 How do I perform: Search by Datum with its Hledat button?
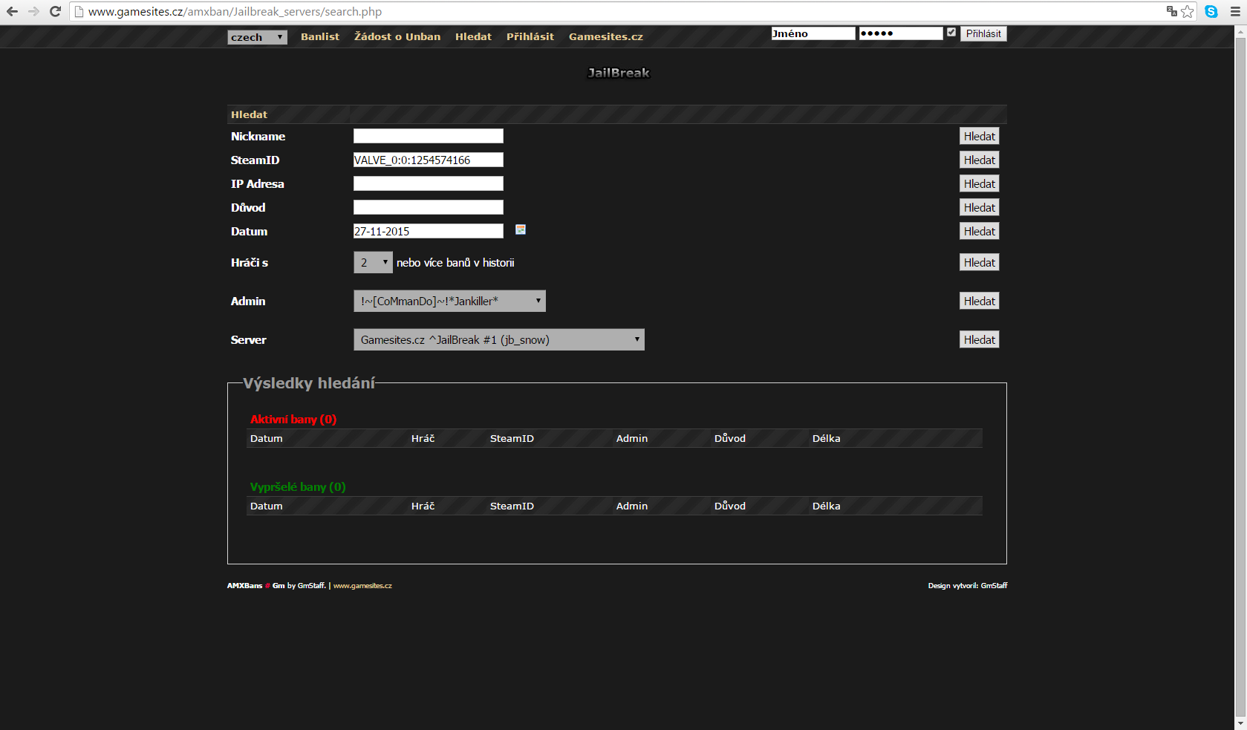979,231
